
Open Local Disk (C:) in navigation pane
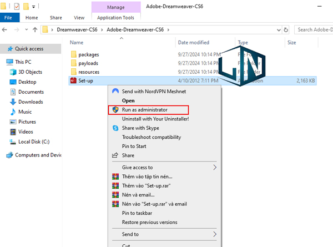pos(34,142)
